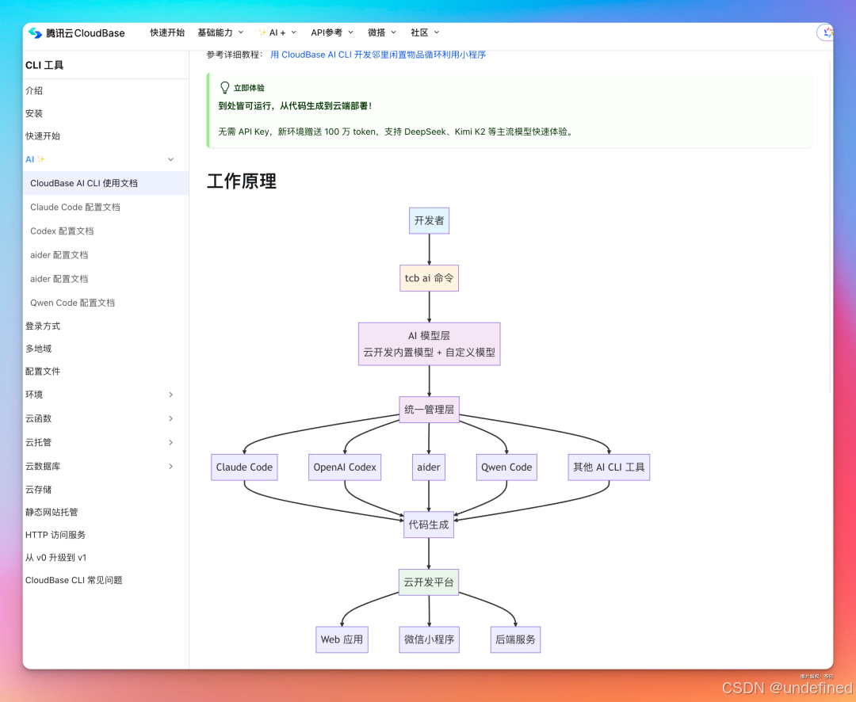Open 多地域 in the sidebar
The image size is (856, 702).
[38, 349]
